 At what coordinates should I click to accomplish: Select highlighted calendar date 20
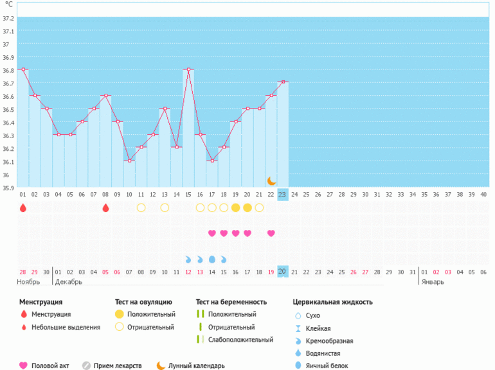282,272
